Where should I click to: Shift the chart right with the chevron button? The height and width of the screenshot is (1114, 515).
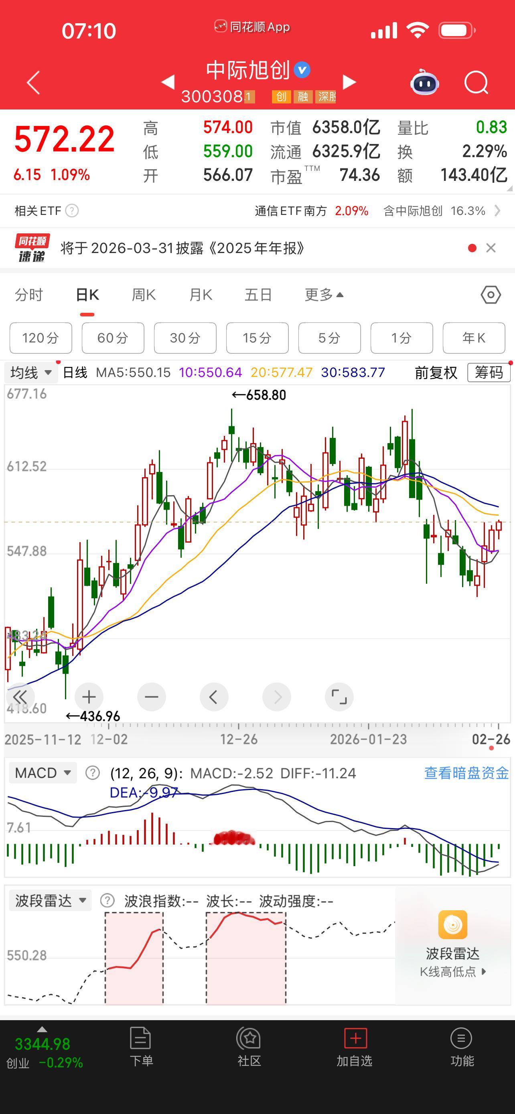[277, 697]
